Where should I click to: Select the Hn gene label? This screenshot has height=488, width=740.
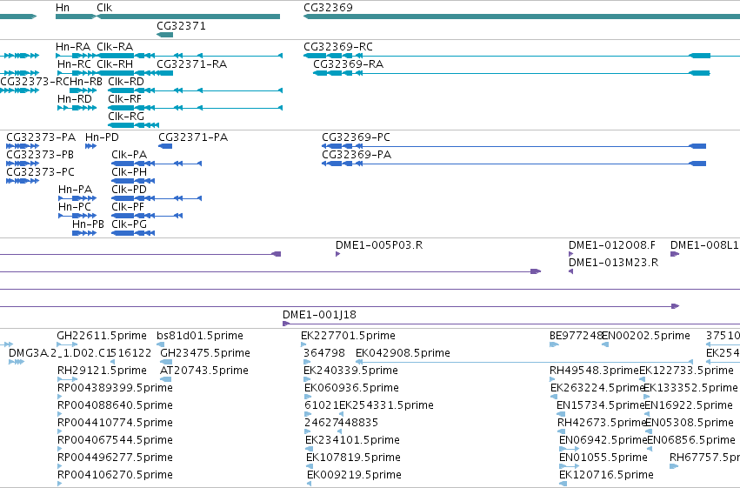[x=63, y=8]
